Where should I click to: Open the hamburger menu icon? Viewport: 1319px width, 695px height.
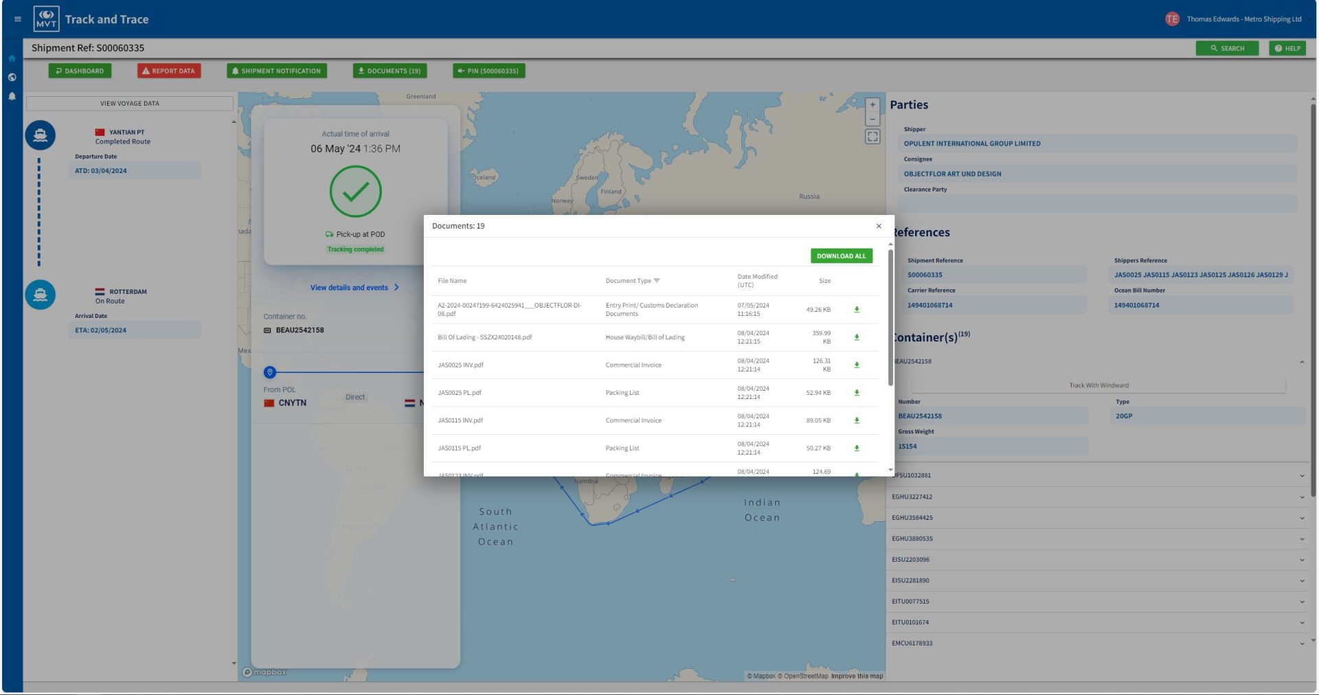(x=17, y=19)
